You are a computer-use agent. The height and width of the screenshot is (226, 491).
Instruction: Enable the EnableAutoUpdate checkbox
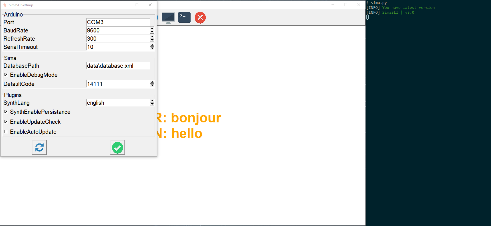tap(6, 132)
